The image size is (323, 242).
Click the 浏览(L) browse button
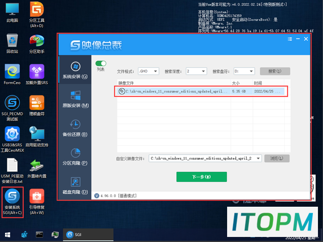(x=277, y=158)
